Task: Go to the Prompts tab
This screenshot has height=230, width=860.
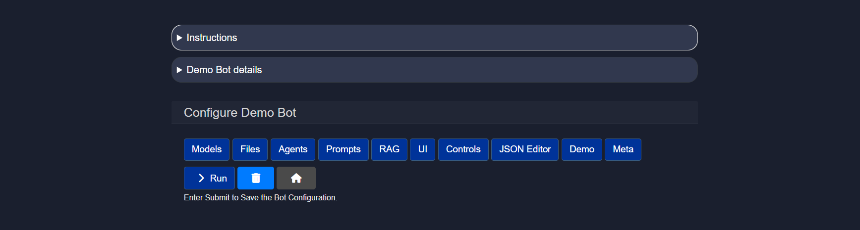Action: point(343,149)
